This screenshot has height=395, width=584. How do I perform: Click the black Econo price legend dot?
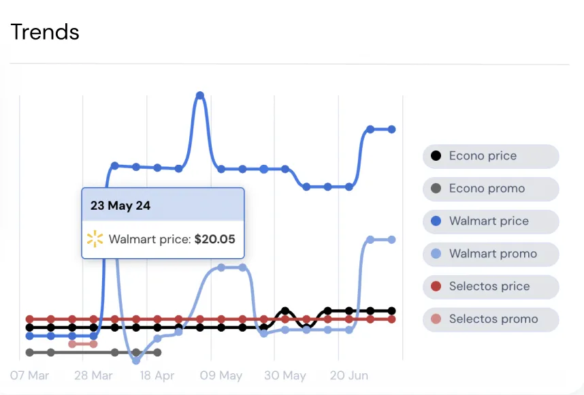pos(436,156)
